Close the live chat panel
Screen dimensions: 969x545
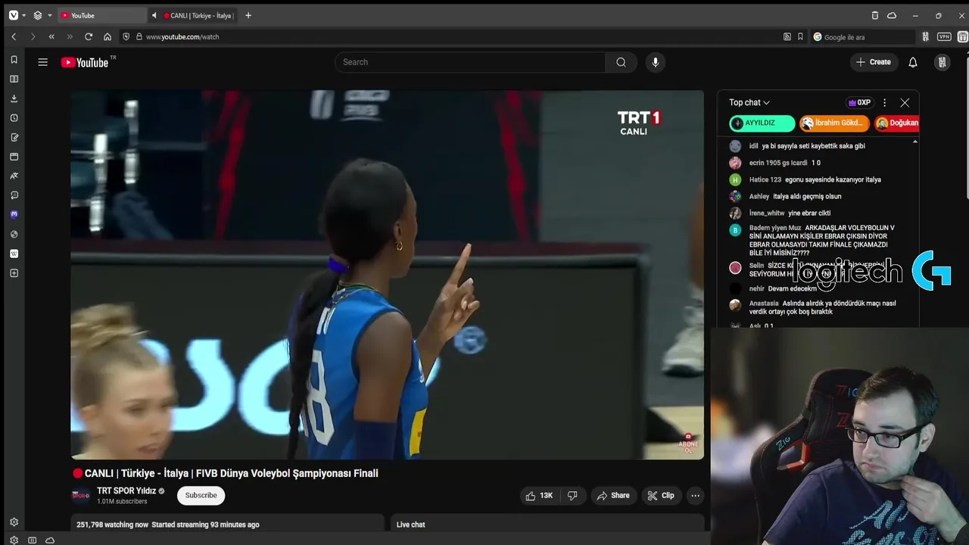click(905, 102)
